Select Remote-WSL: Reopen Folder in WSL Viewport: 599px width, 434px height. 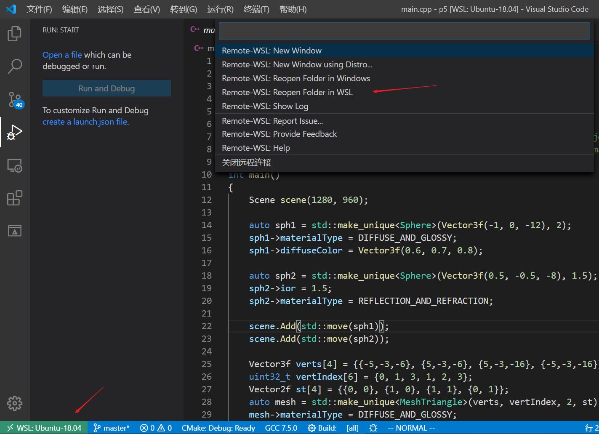pos(405,92)
